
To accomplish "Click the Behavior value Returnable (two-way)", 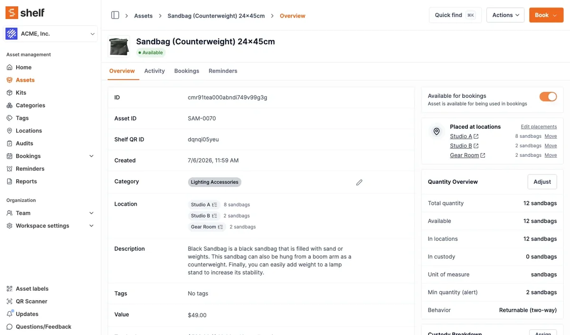I will [x=528, y=310].
